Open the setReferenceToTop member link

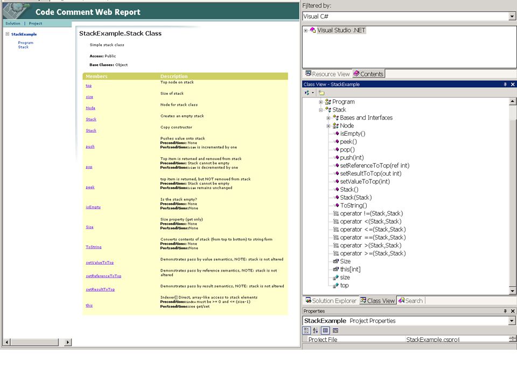[x=103, y=276]
